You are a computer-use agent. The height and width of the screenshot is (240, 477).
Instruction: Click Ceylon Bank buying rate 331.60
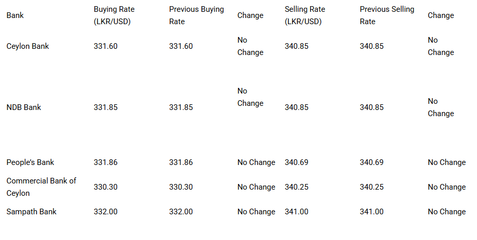click(x=106, y=46)
